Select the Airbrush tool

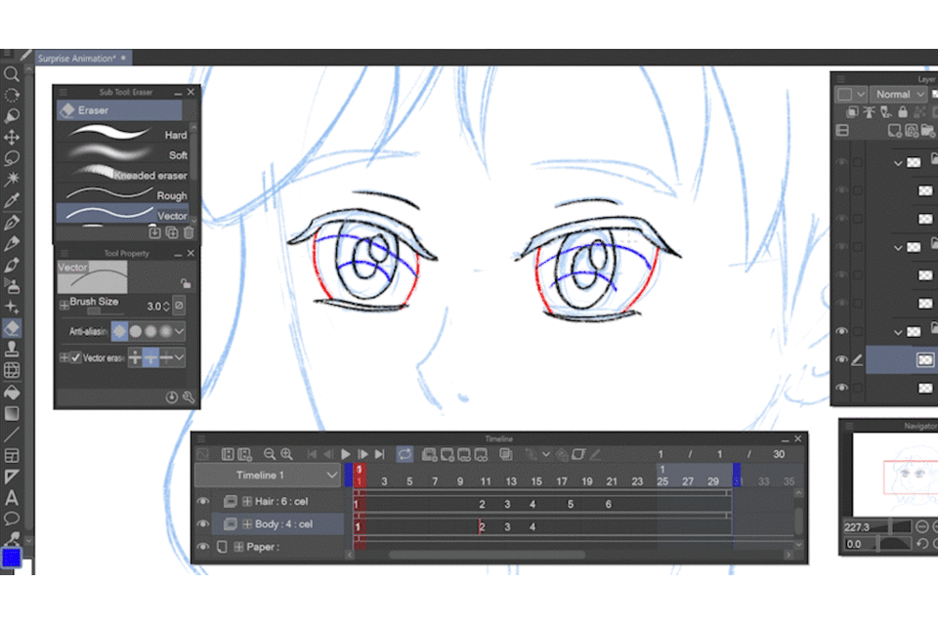12,286
